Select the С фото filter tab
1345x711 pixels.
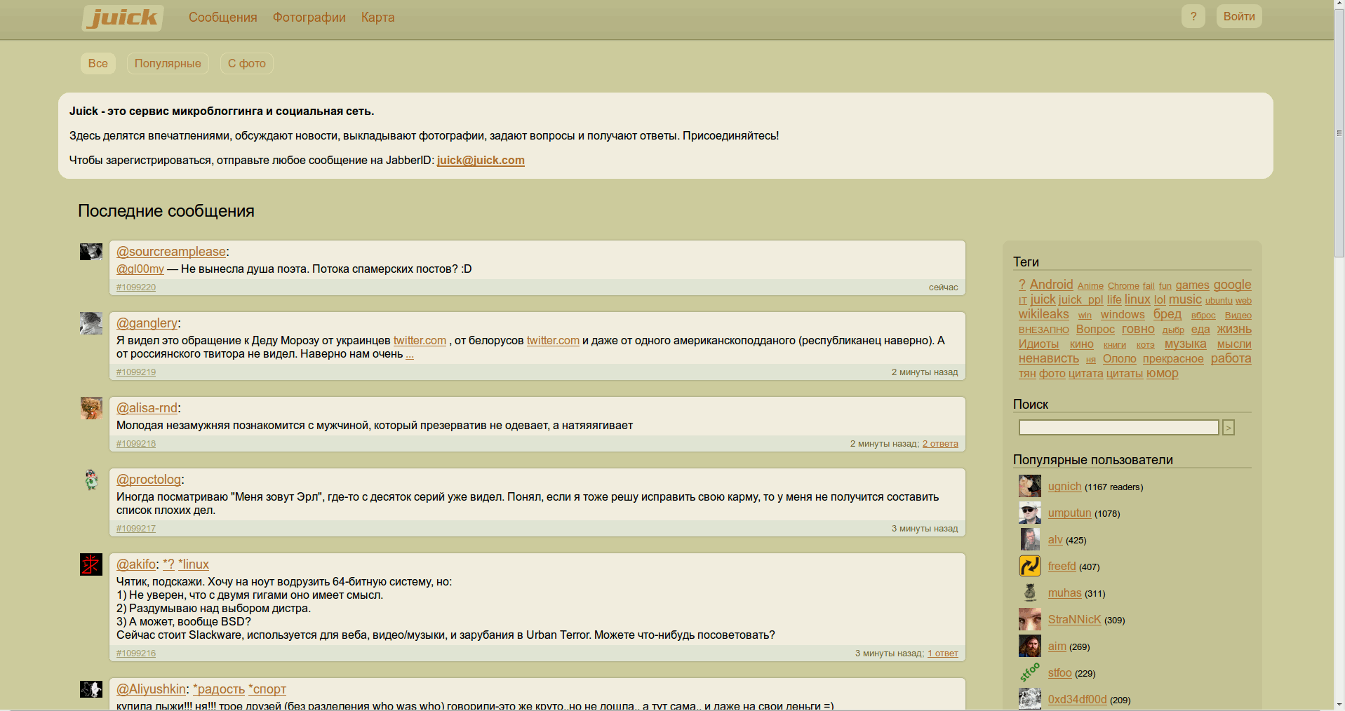tap(247, 63)
